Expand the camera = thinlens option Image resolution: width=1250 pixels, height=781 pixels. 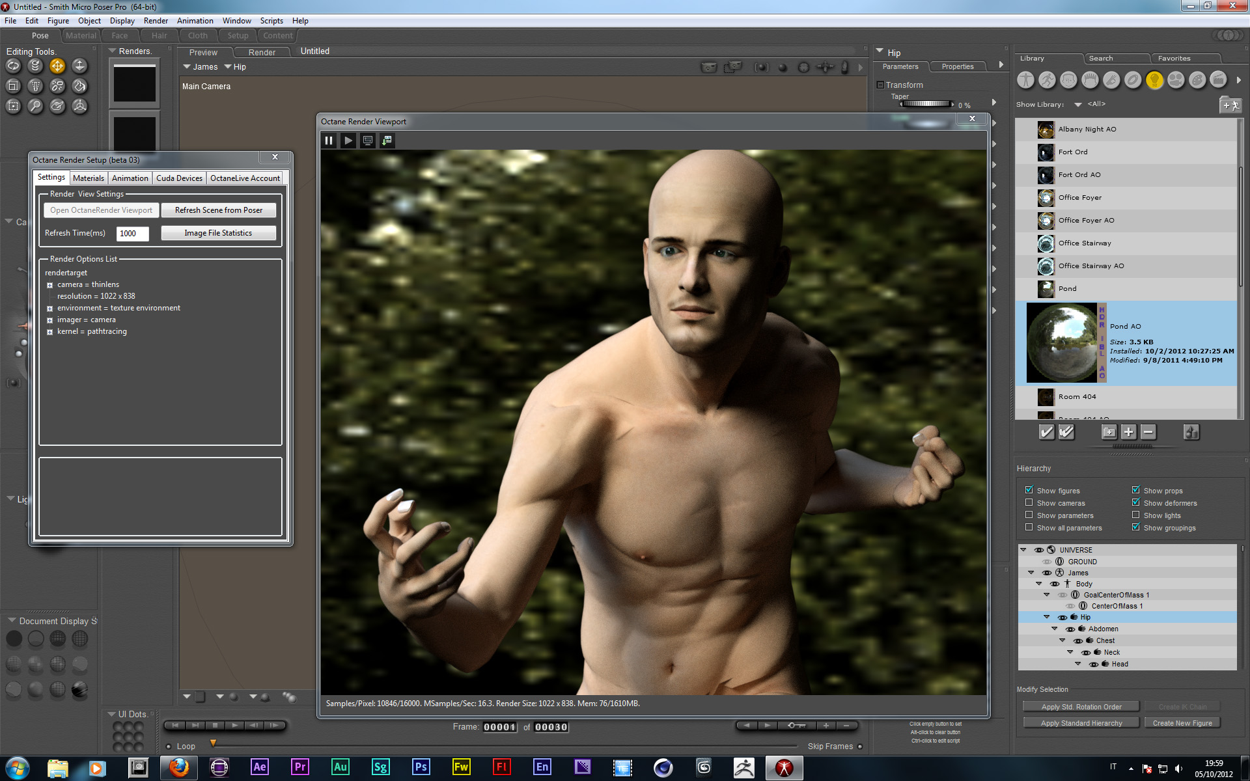[49, 285]
